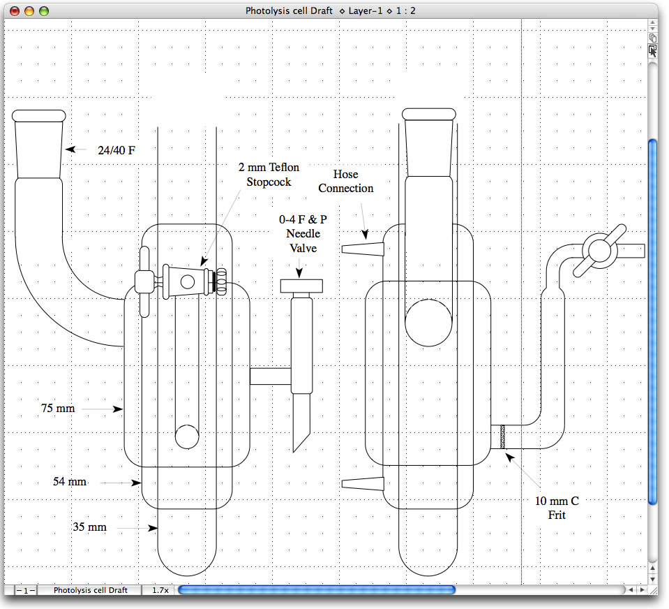
Task: Click the stacked layers icon
Action: point(652,38)
